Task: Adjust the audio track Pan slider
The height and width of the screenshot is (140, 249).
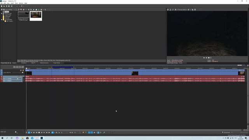Action: 17,80
